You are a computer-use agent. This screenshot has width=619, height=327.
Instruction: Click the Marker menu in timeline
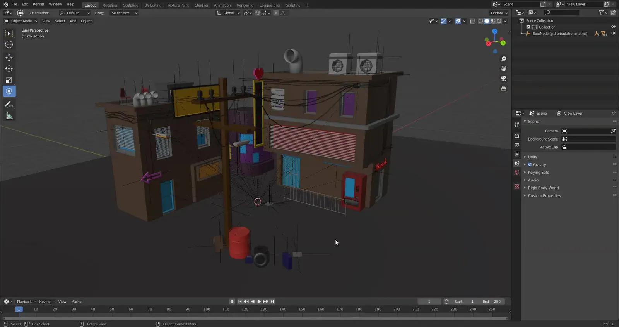click(77, 302)
